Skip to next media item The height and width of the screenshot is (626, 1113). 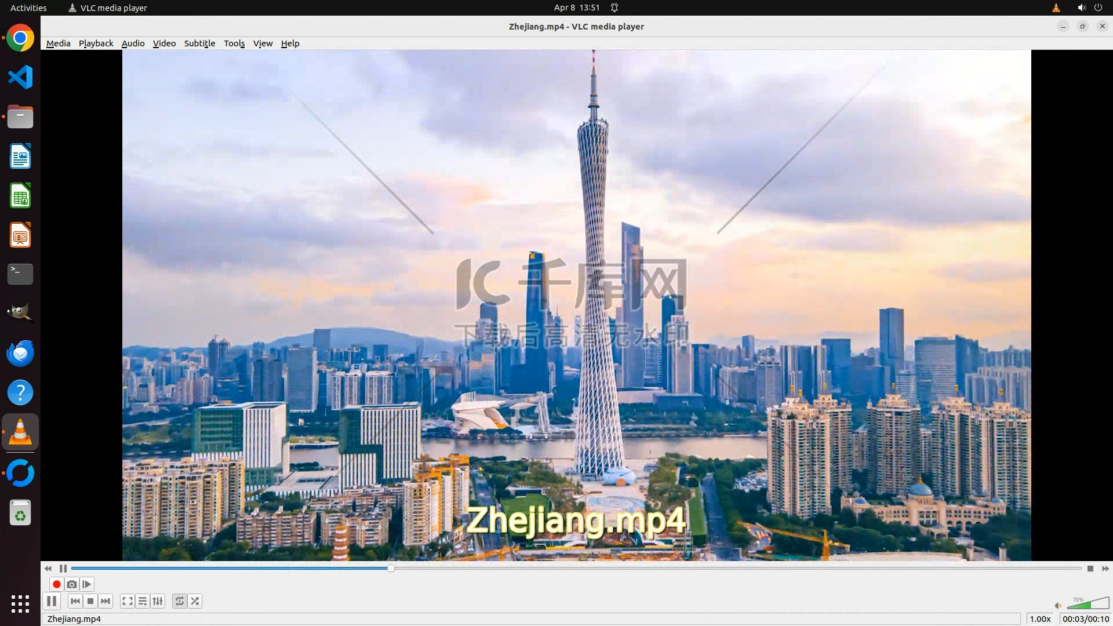click(106, 601)
